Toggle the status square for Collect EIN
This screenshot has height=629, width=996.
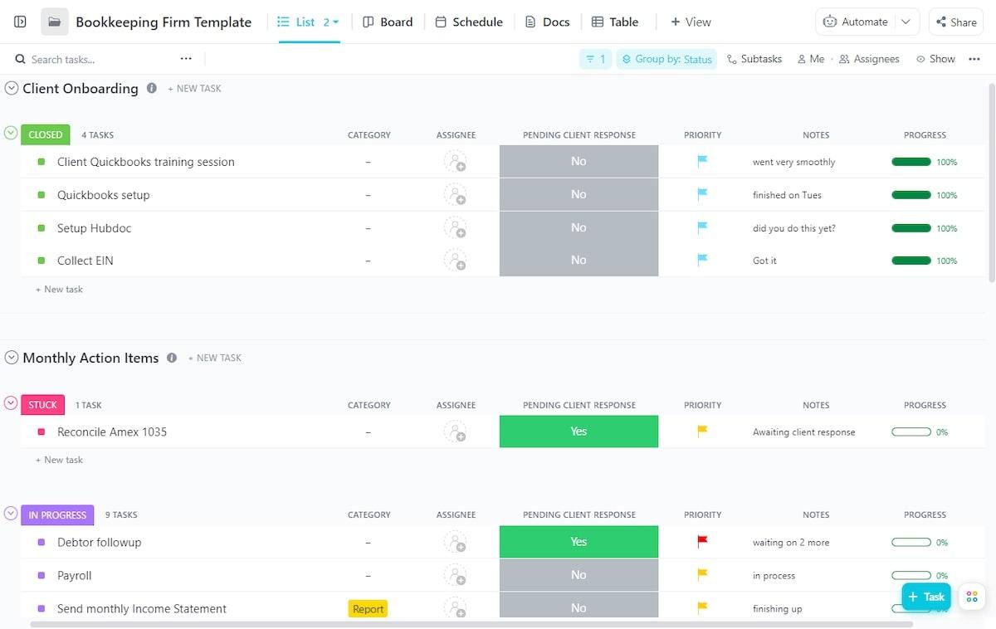(41, 261)
